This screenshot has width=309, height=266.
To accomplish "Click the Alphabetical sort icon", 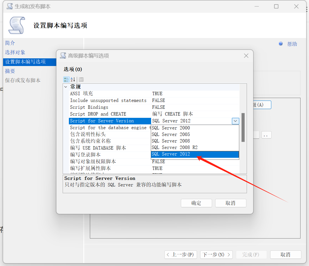I will 73,80.
